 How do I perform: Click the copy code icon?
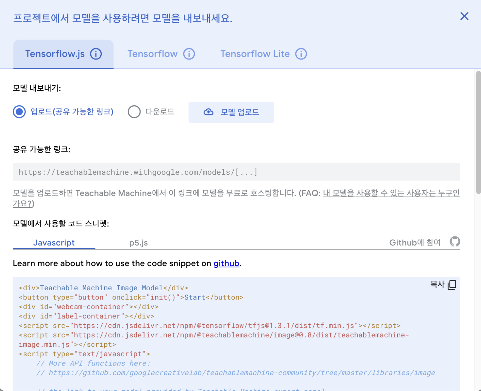(452, 285)
